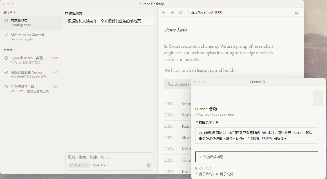Select the 为仪表盘设置 Cursor review item

point(31,74)
